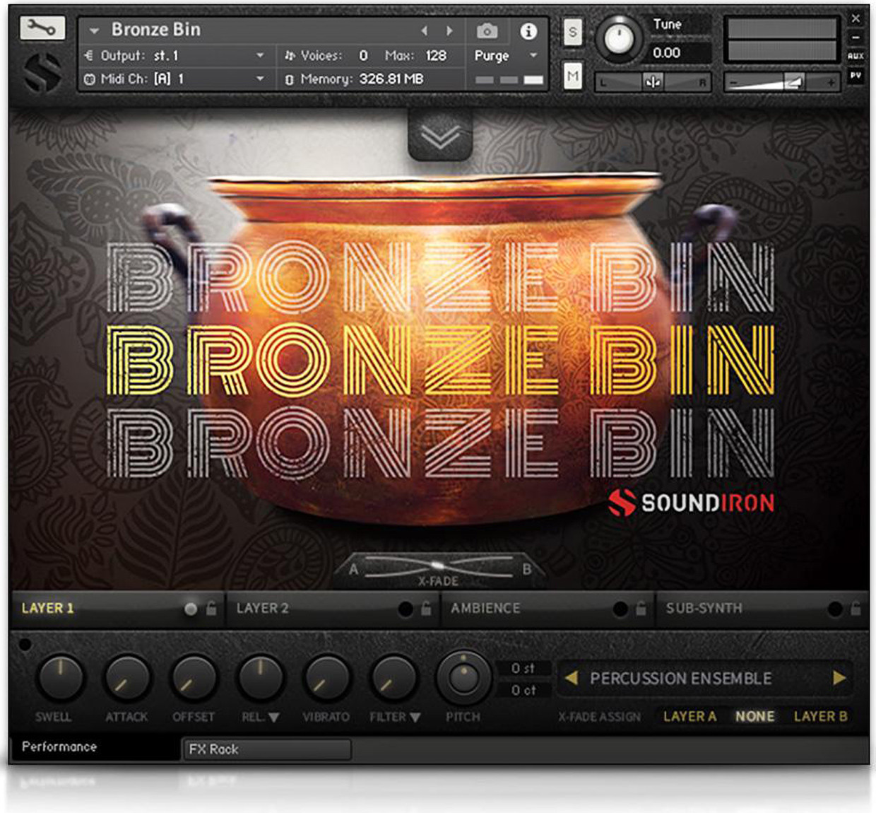
Task: Open the wrench edit-mode icon
Action: pyautogui.click(x=42, y=28)
